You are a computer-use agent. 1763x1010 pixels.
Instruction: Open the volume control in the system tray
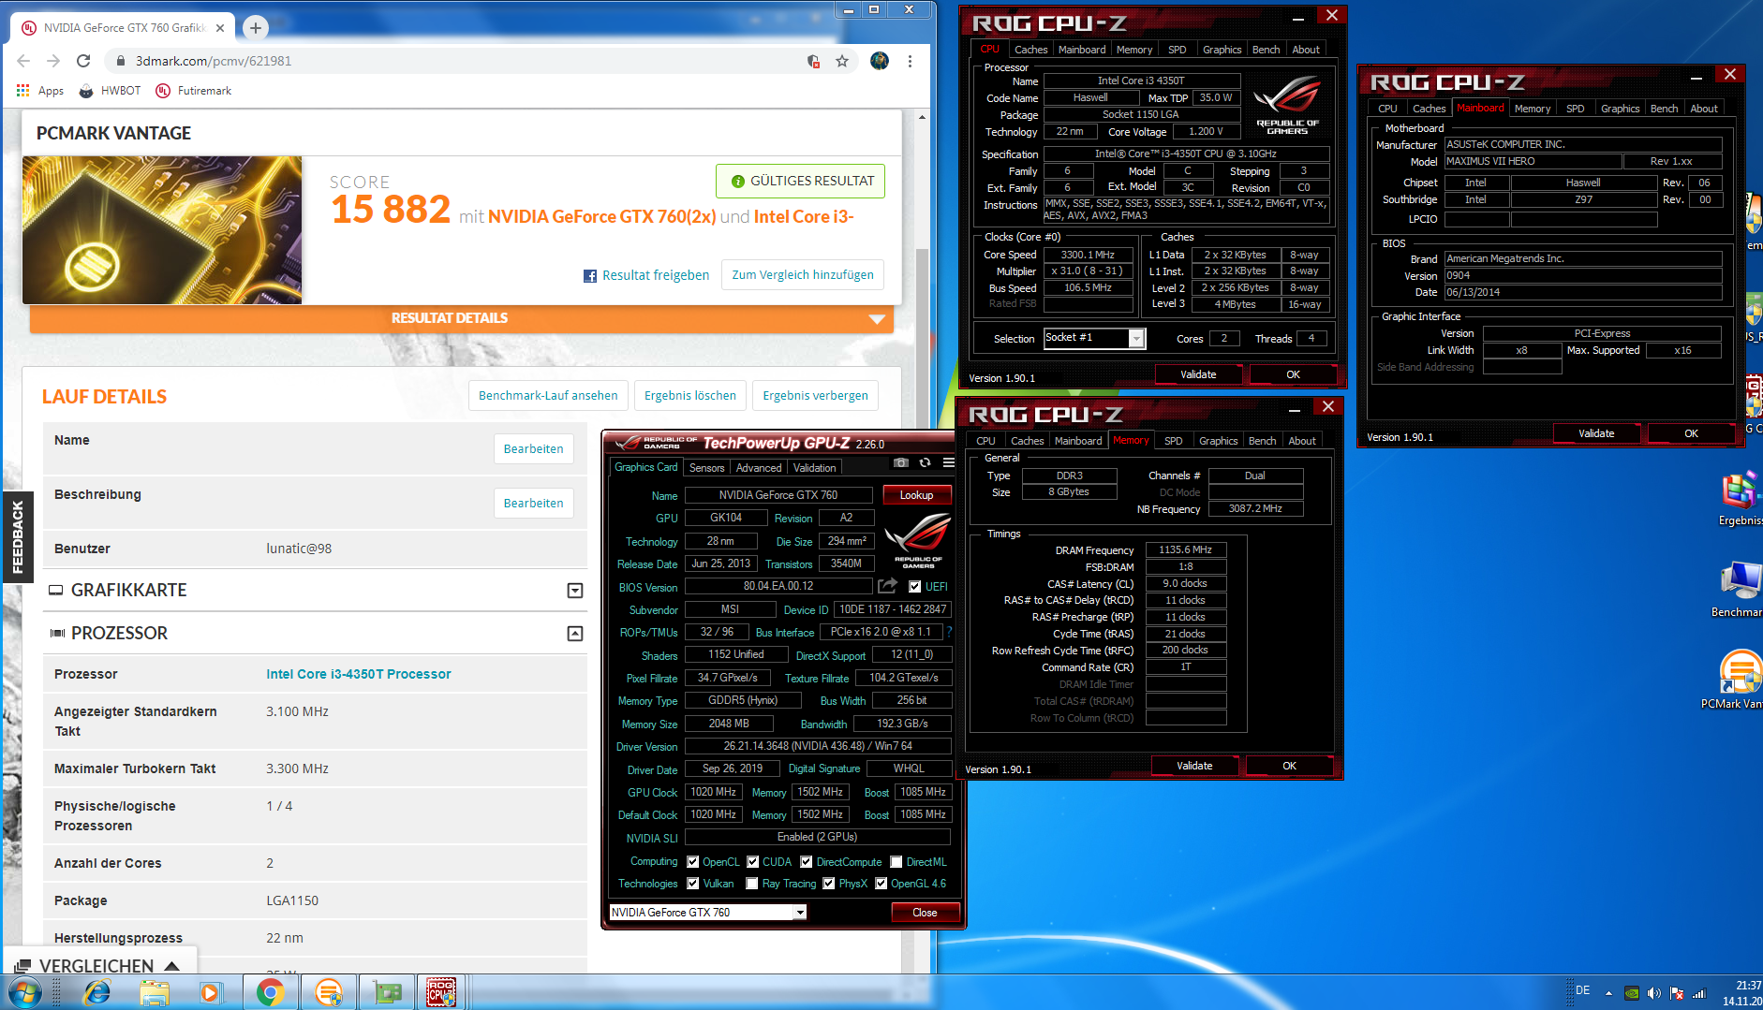click(1653, 993)
